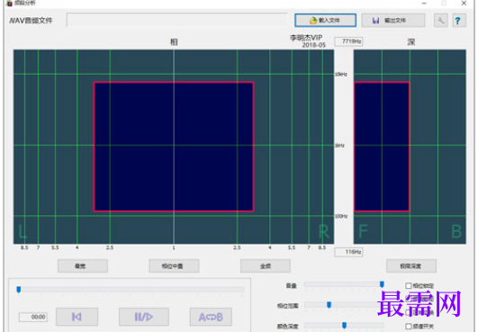
Task: Click the 116Hz lower frequency box
Action: tap(348, 252)
